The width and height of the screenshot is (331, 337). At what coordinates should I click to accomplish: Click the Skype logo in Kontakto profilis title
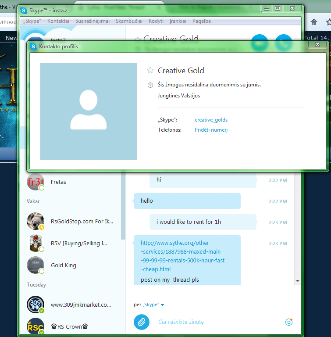tap(33, 47)
